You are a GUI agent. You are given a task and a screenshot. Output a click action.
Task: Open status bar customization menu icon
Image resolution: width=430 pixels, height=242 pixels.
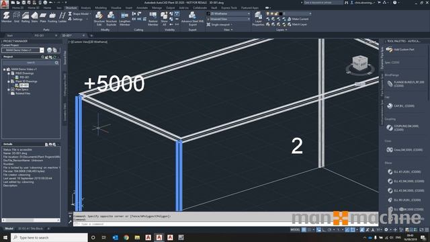tap(427, 230)
